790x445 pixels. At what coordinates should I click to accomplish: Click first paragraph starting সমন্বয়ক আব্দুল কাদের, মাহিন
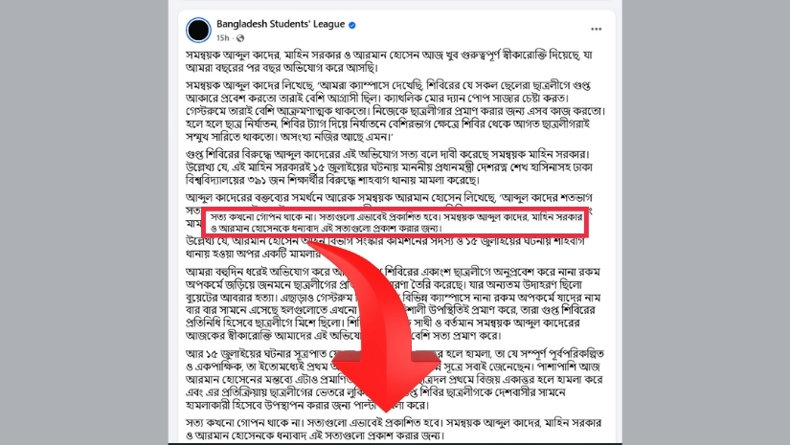(x=389, y=61)
